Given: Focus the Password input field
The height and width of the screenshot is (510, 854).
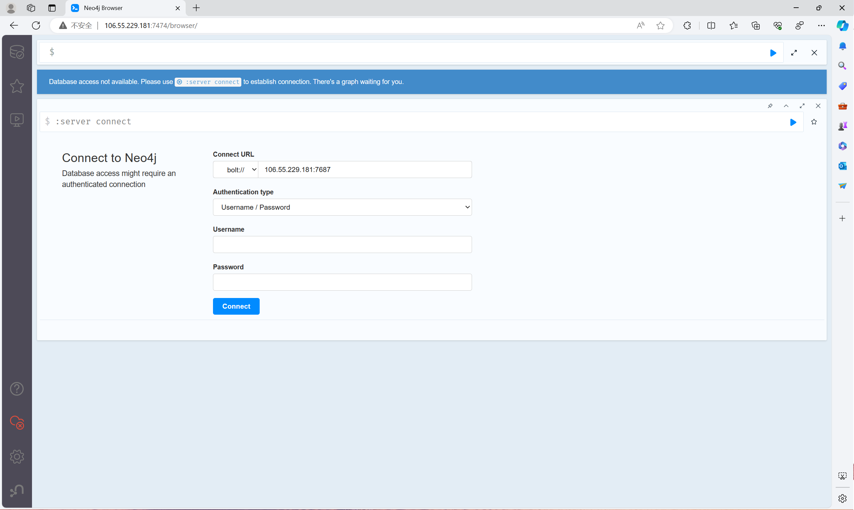Looking at the screenshot, I should click(342, 282).
